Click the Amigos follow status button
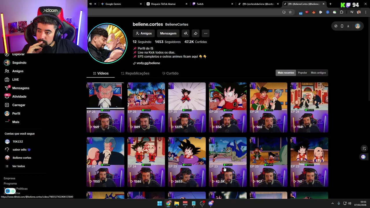370x208 pixels. 144,33
